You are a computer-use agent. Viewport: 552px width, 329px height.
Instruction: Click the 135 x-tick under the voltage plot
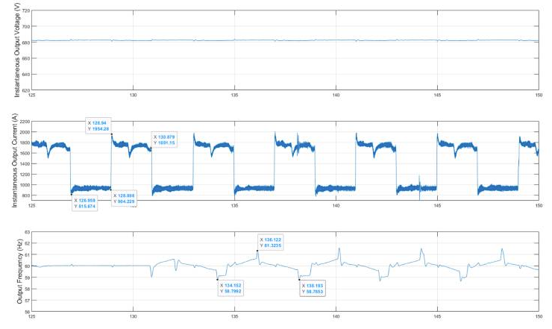tap(234, 95)
